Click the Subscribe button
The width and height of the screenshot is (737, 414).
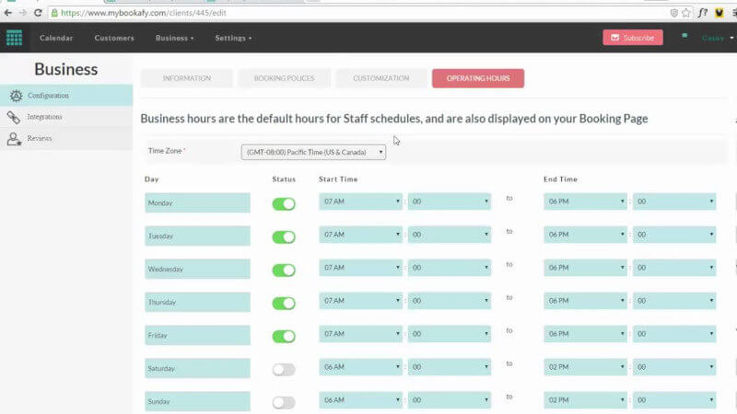(x=632, y=38)
